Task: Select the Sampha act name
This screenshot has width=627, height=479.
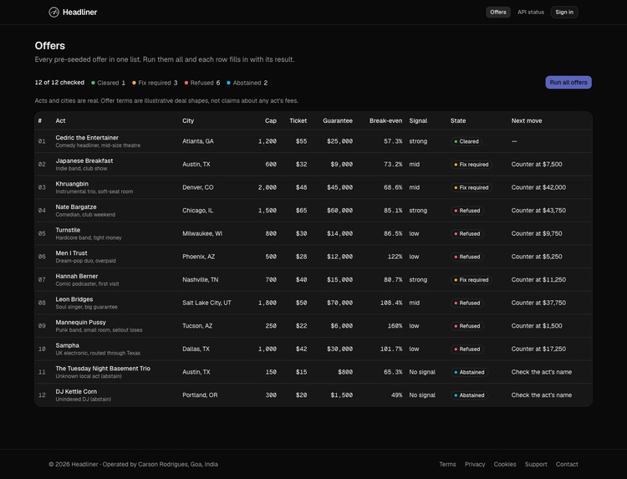Action: pyautogui.click(x=67, y=345)
